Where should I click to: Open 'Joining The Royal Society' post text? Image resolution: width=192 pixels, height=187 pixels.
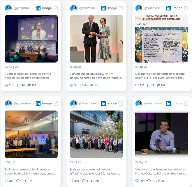click(96, 76)
